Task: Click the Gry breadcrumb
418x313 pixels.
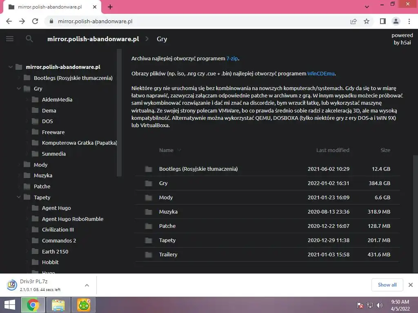Action: pyautogui.click(x=162, y=39)
